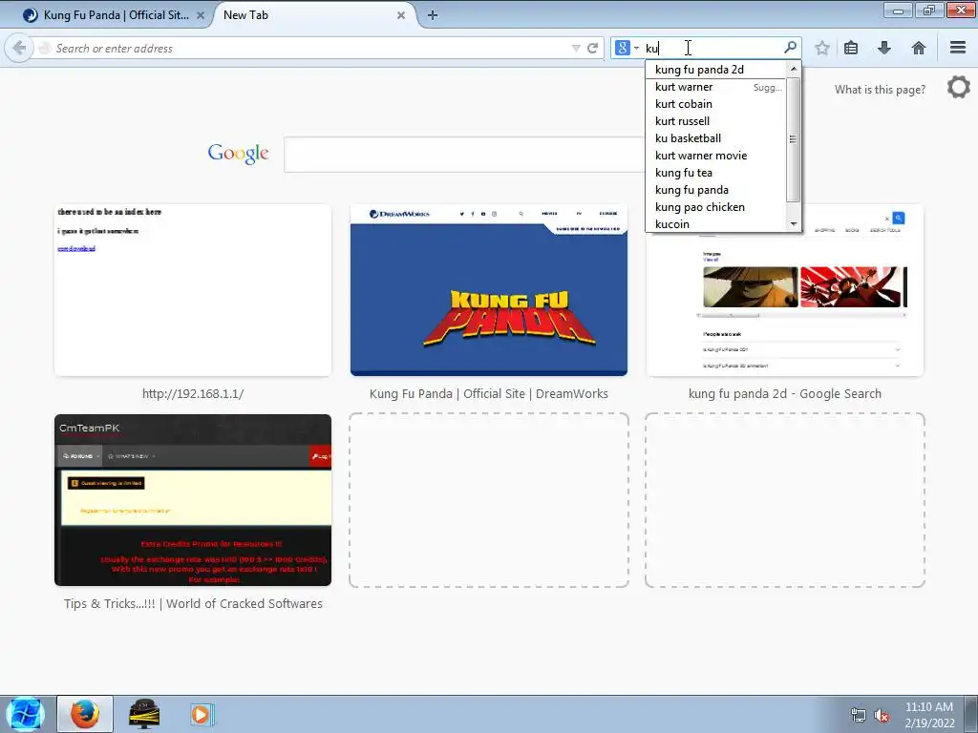Select 'kung pao chicken' suggestion
The image size is (978, 733).
click(x=715, y=207)
